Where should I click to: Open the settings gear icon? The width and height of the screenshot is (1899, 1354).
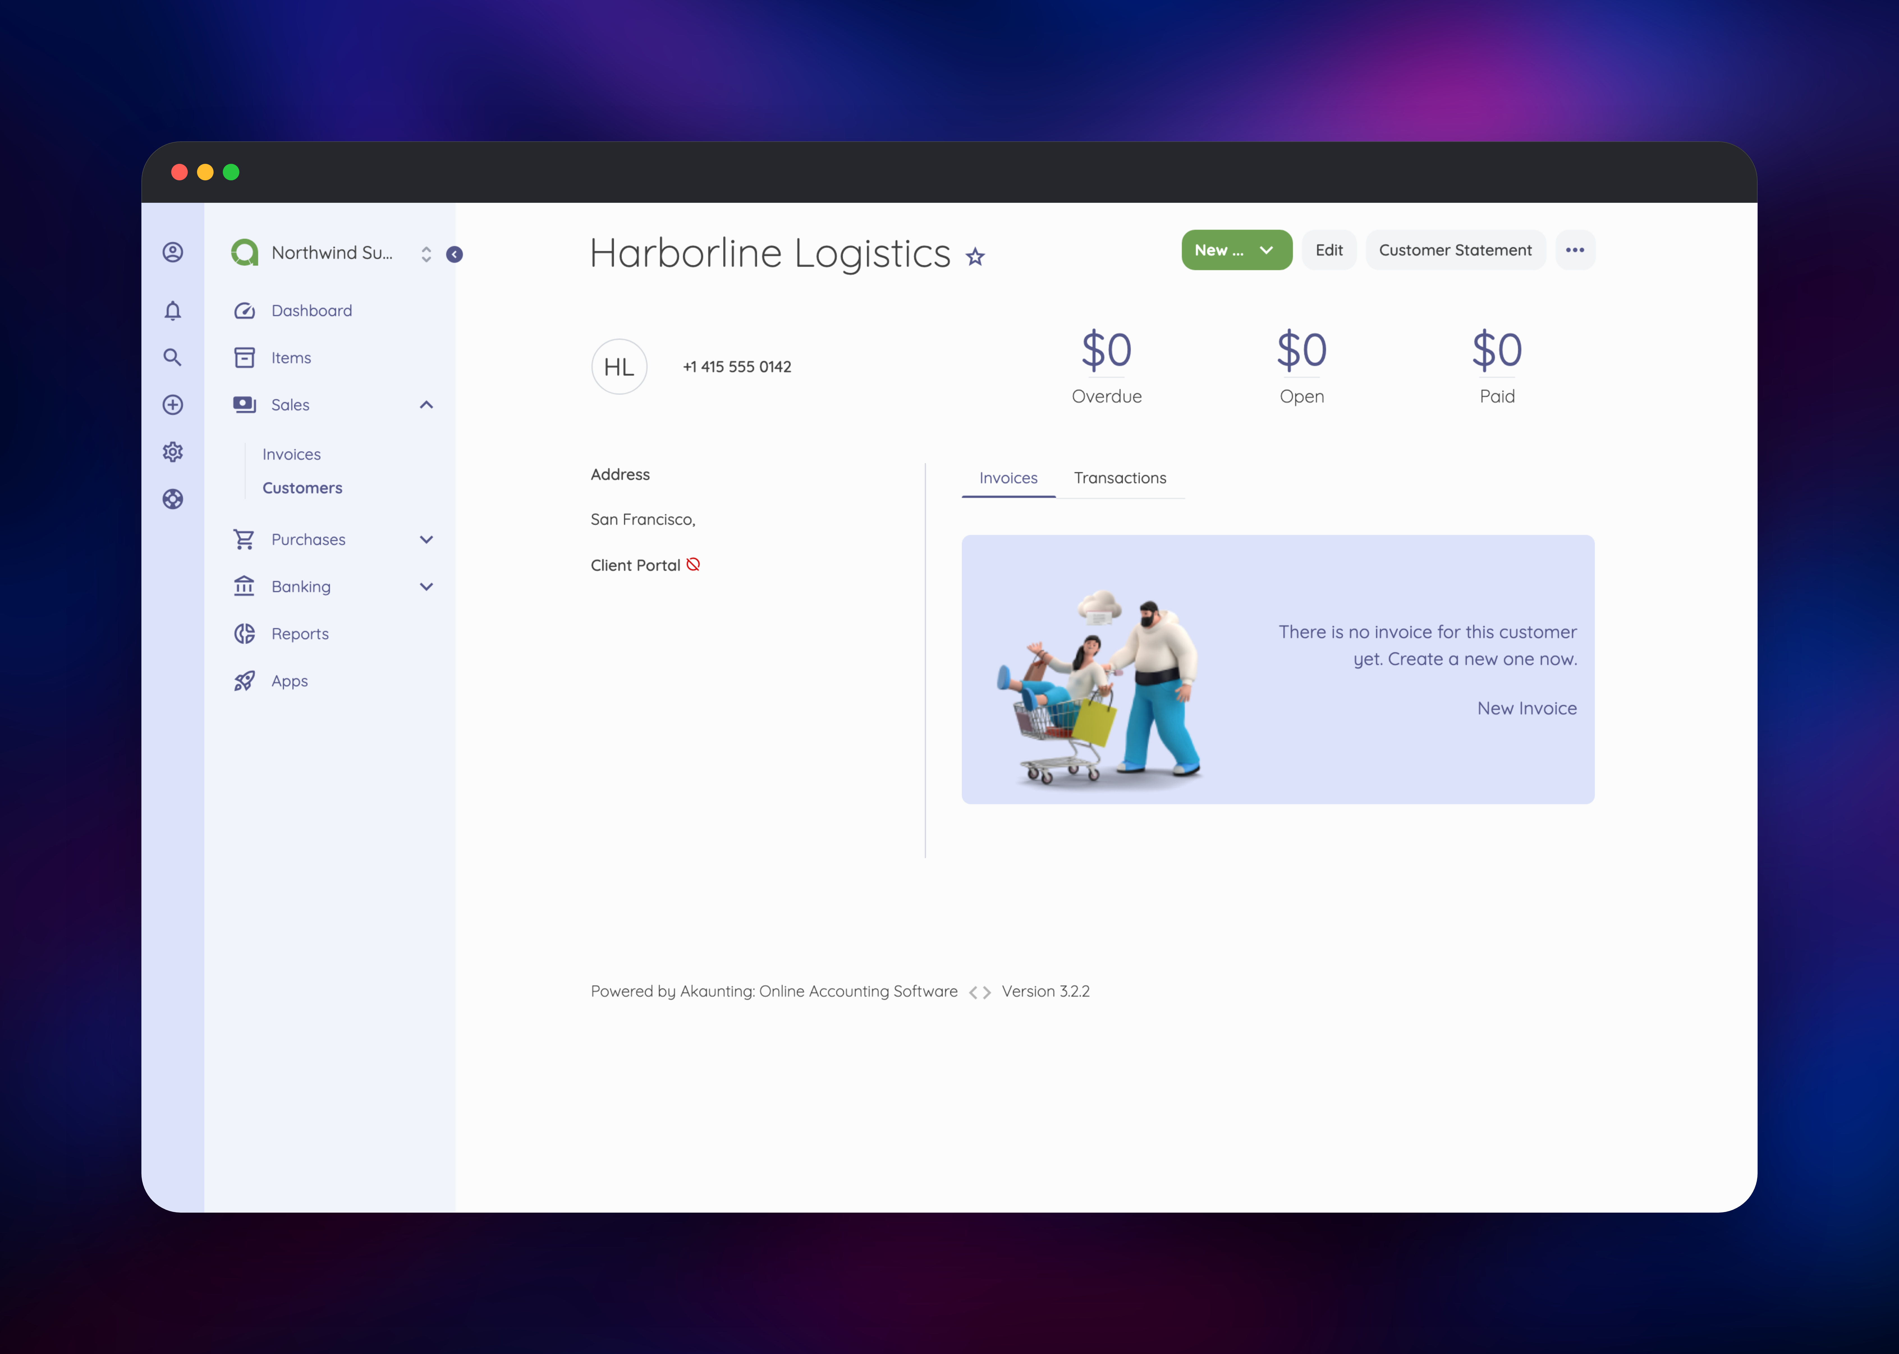pos(173,452)
